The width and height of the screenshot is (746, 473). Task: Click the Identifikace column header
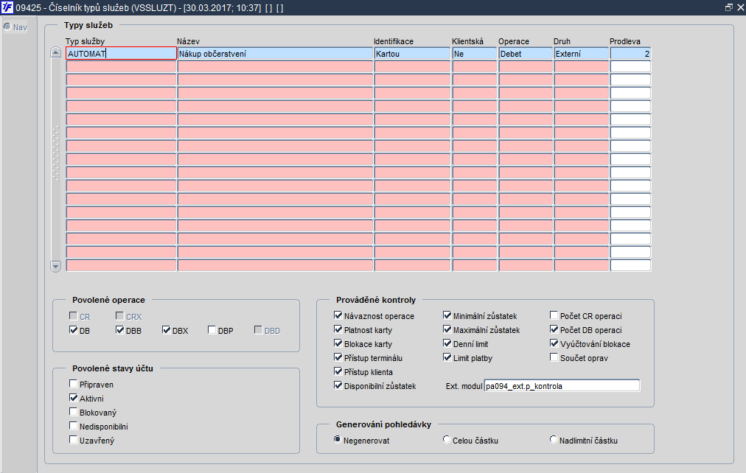pyautogui.click(x=394, y=41)
